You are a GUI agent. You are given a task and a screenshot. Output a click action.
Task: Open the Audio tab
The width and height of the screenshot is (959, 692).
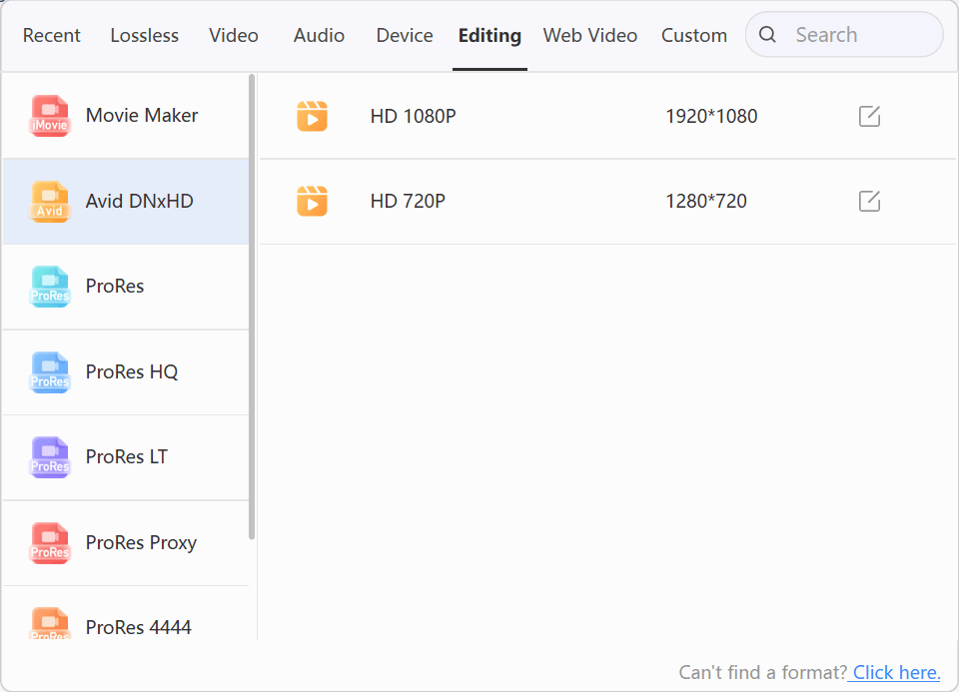[x=319, y=36]
